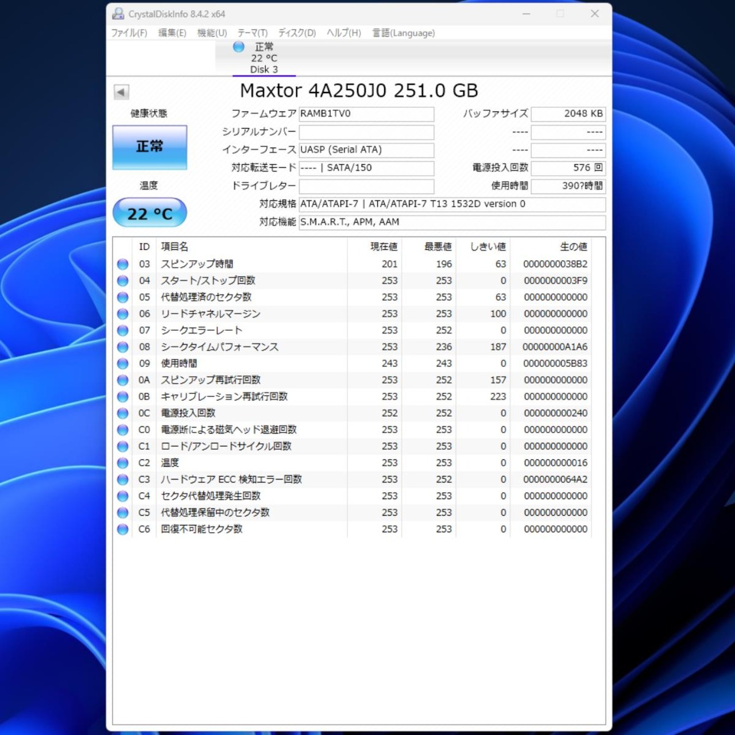
Task: Click the empty ドライブレター field
Action: [x=366, y=187]
